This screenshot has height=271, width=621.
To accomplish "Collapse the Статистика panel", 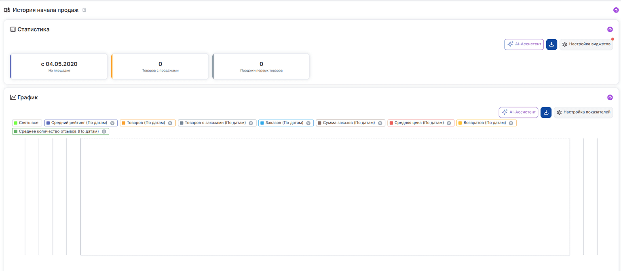I will (x=610, y=29).
